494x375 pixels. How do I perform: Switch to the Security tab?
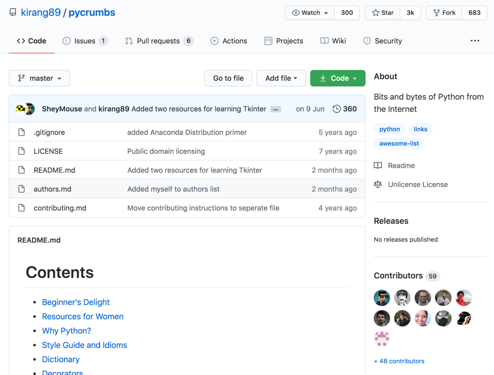(x=382, y=41)
